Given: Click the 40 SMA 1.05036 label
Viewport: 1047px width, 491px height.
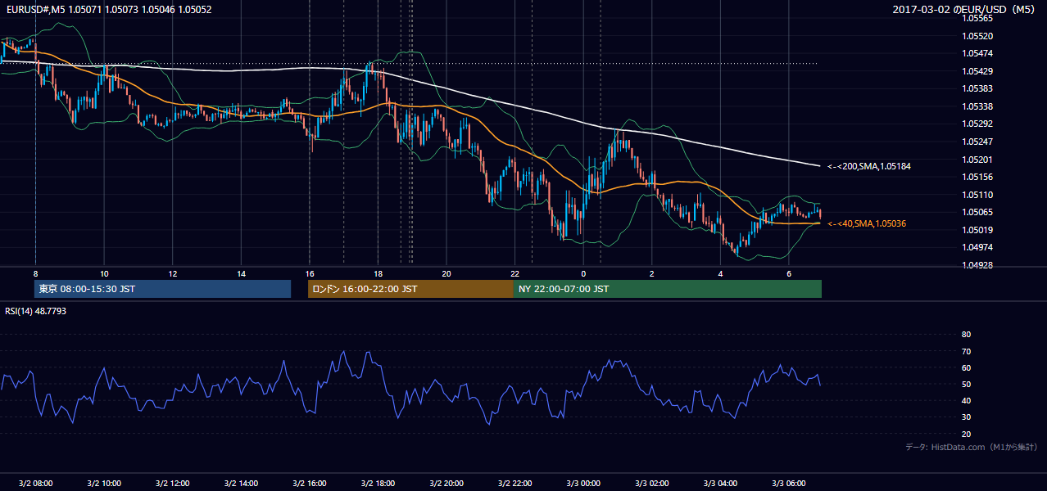Looking at the screenshot, I should (x=867, y=223).
